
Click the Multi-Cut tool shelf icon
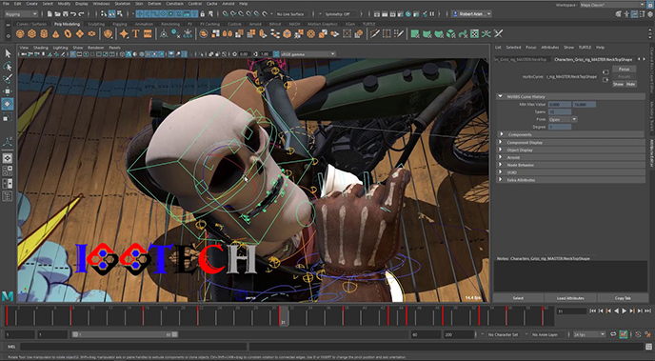[375, 34]
